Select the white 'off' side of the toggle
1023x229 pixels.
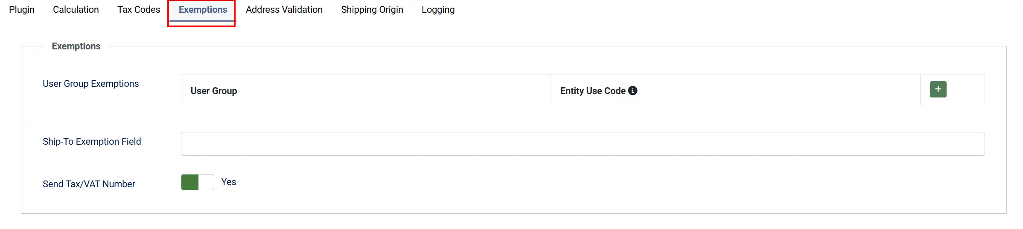point(206,182)
